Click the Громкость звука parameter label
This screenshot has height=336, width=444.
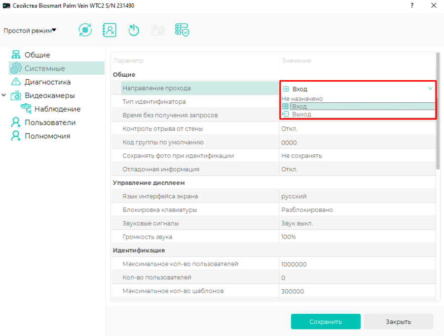pos(147,237)
